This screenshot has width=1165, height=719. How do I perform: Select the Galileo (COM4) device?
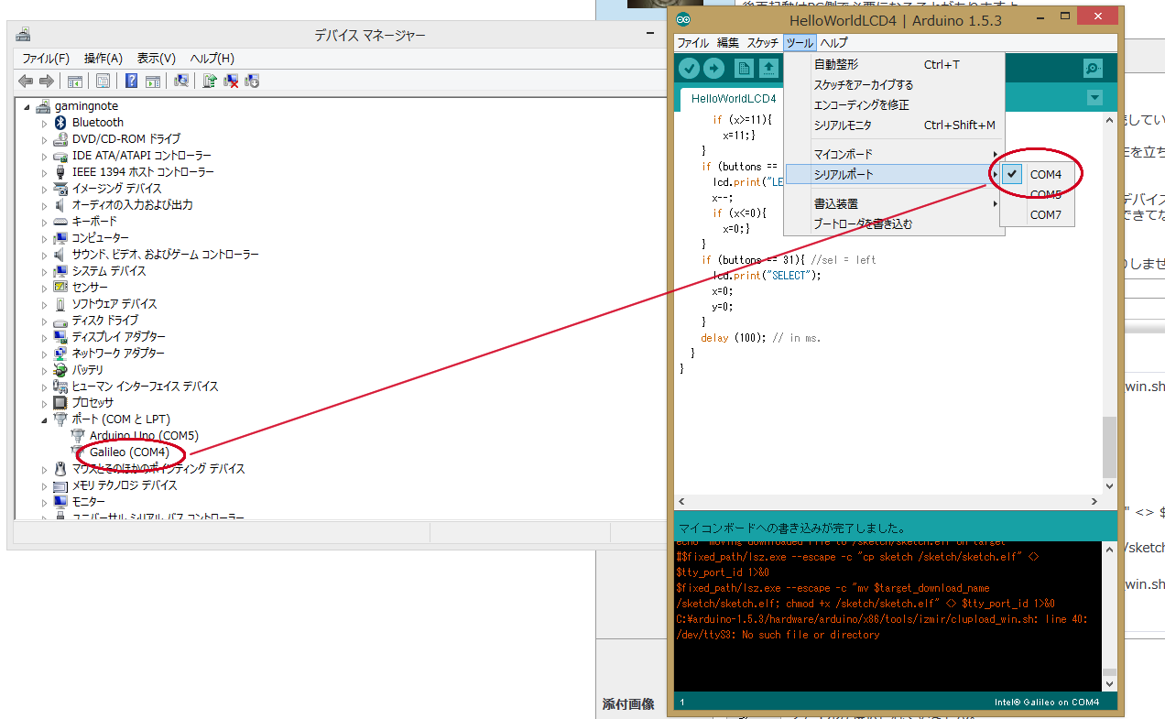129,452
